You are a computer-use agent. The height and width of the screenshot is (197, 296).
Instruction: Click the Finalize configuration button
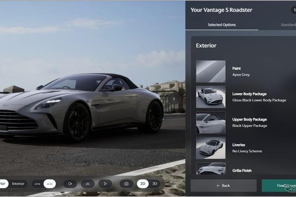click(x=279, y=186)
